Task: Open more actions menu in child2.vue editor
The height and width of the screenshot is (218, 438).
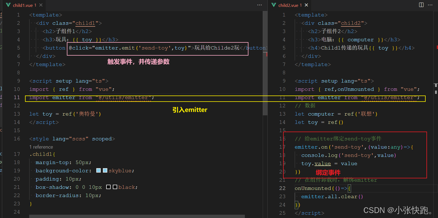Action: 430,5
